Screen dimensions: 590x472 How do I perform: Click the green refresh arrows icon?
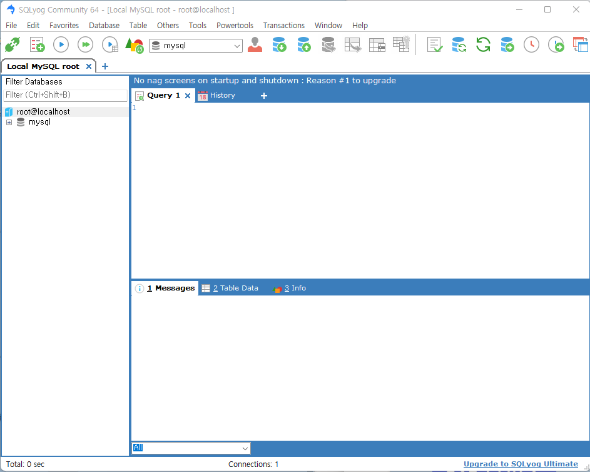[483, 45]
